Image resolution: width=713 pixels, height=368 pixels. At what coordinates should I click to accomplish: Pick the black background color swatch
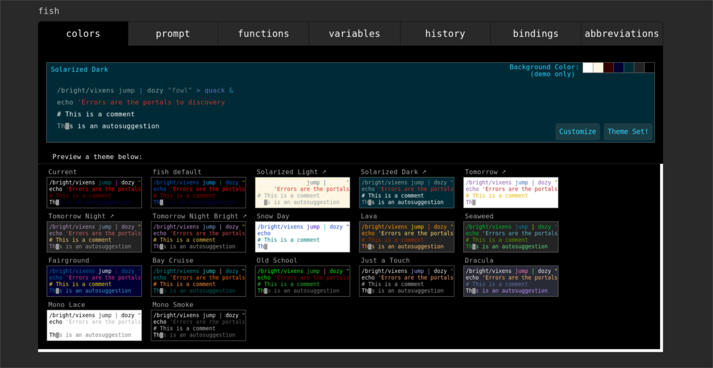pyautogui.click(x=649, y=68)
